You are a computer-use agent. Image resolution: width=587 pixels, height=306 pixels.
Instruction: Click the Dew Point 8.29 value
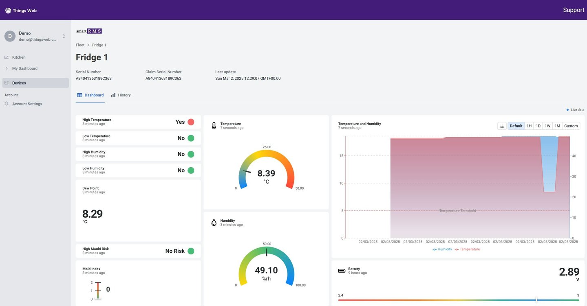pos(93,214)
